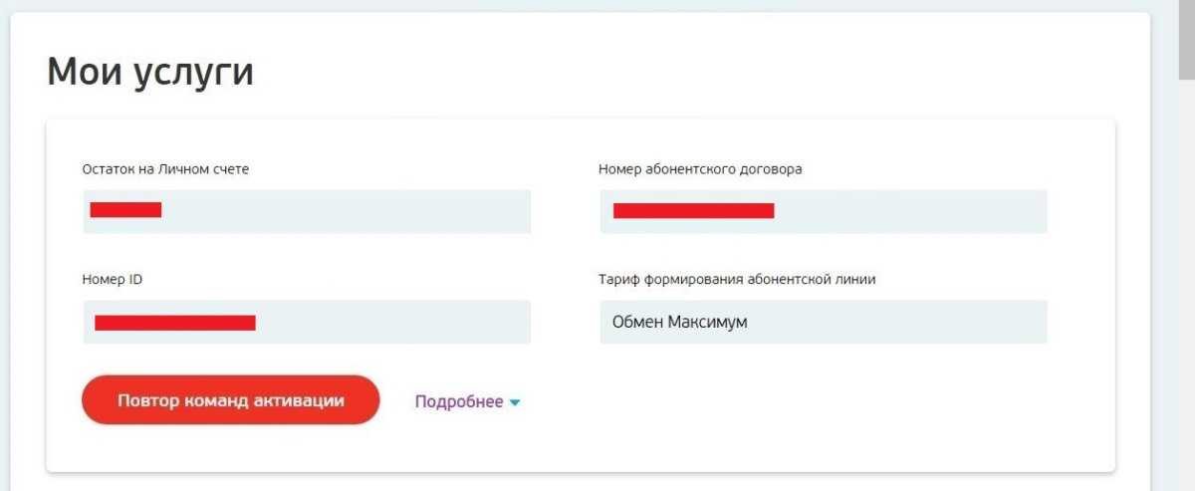The height and width of the screenshot is (491, 1195).
Task: Click the Номер ID label
Action: [x=113, y=280]
